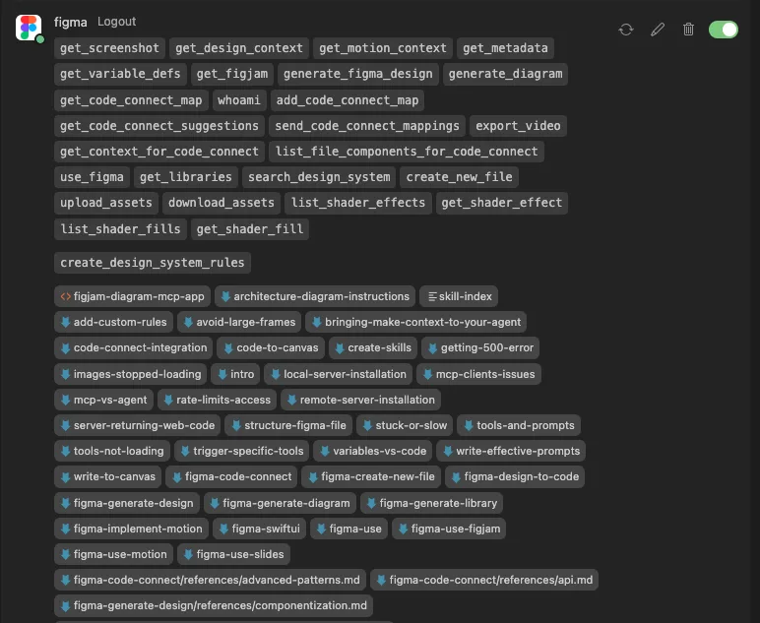Click the use_figma tool chip
Screen dimensions: 760x623
click(92, 177)
